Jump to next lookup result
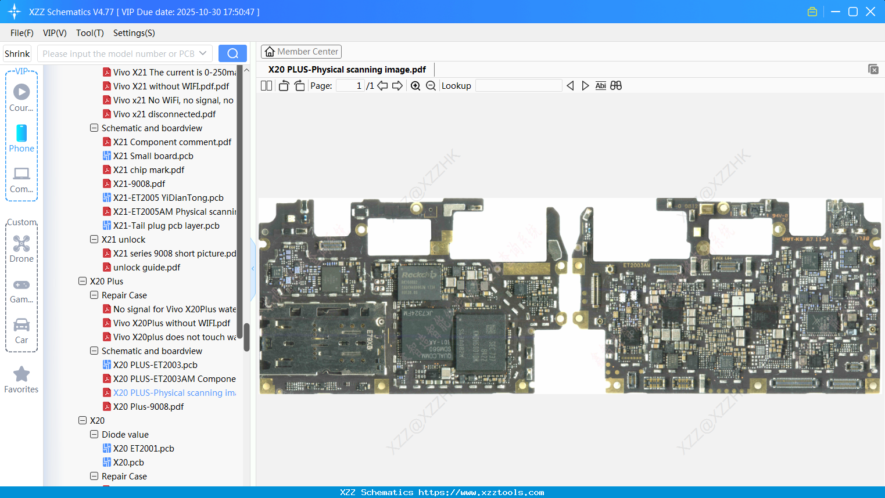The height and width of the screenshot is (498, 885). (x=585, y=86)
